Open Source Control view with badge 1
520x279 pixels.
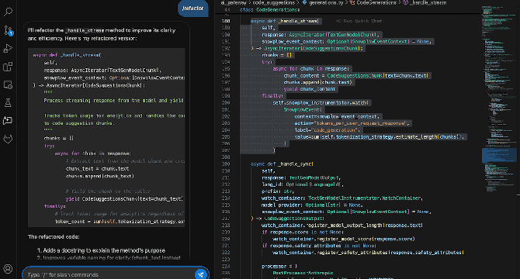(8, 30)
